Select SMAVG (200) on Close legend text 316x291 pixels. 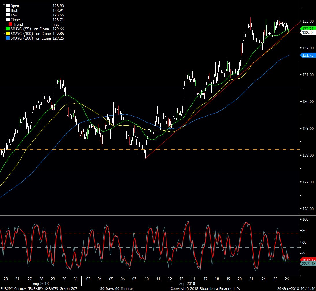tap(31, 38)
